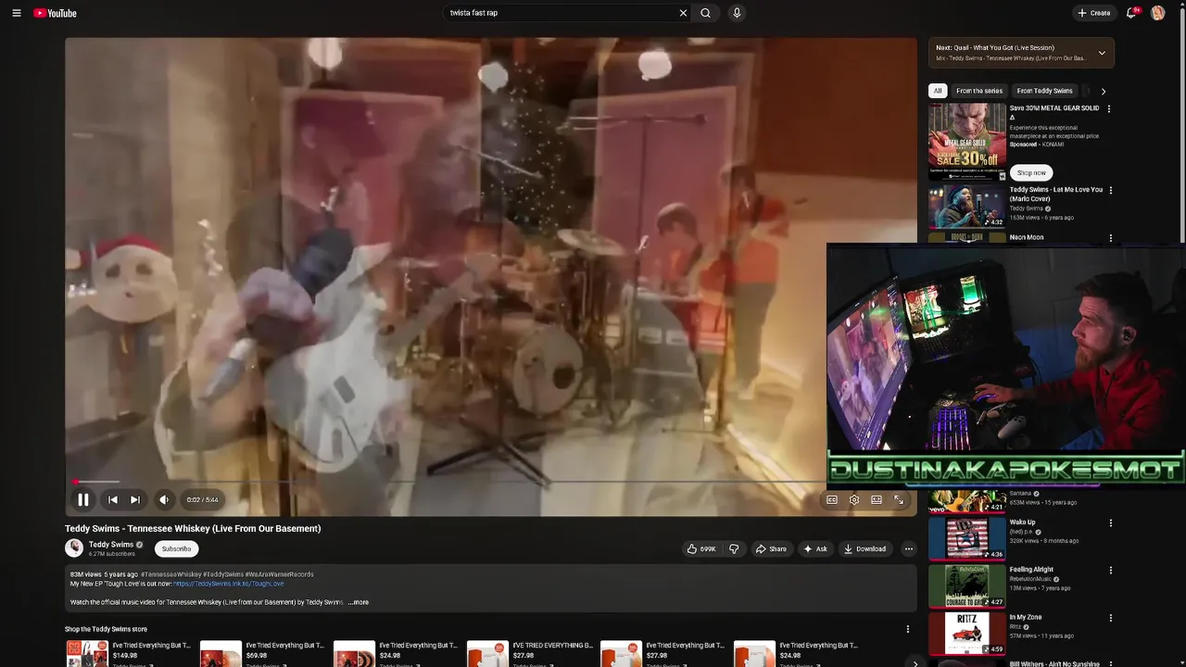The height and width of the screenshot is (667, 1186).
Task: Open the Let Me Love You thumbnail
Action: tap(967, 207)
